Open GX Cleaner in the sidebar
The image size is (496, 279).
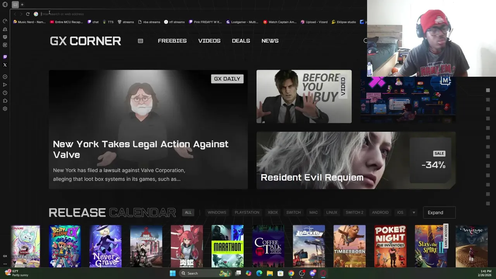(5, 29)
